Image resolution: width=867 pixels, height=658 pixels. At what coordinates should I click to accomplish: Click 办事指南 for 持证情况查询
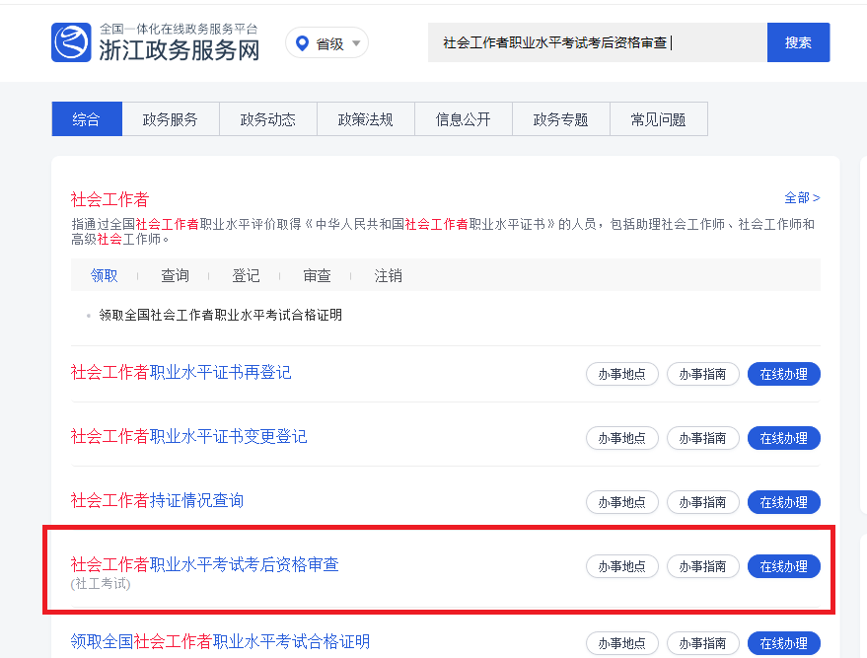703,502
